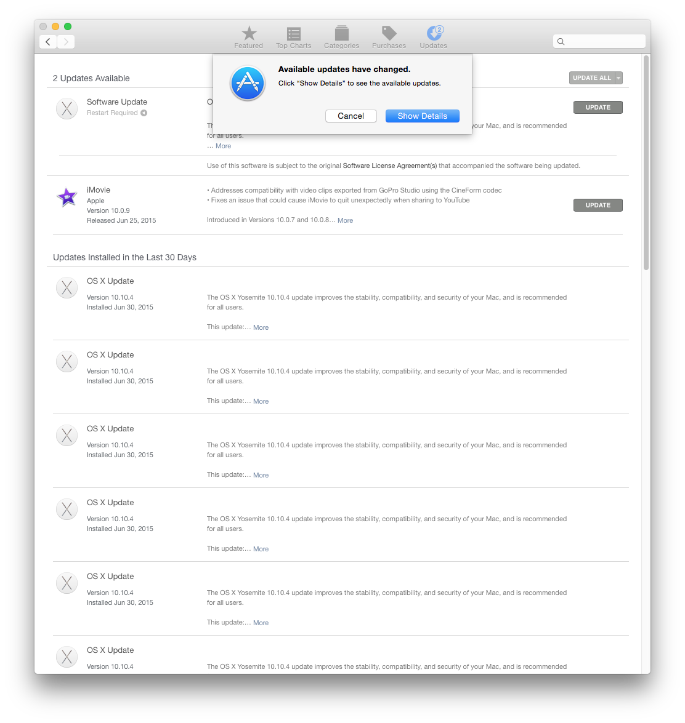The image size is (685, 723).
Task: Click sixth installed OS X Update icon
Action: [67, 657]
